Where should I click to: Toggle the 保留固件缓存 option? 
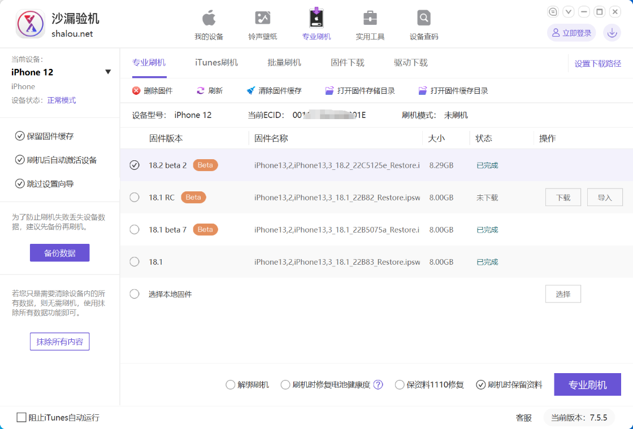20,136
